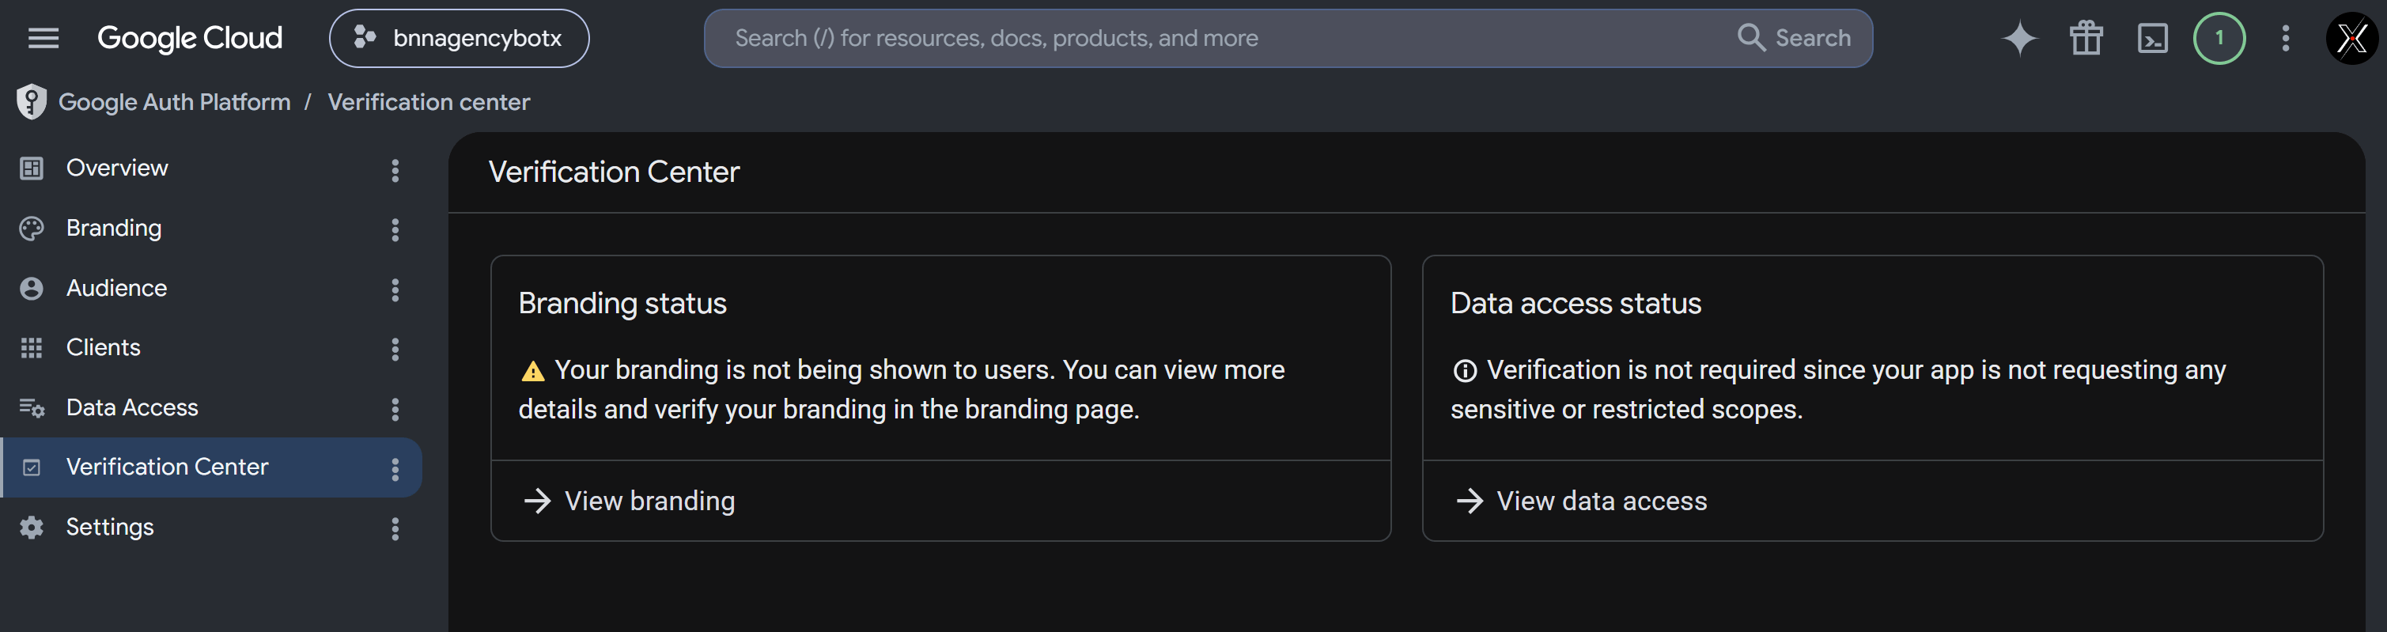
Task: Click the Branding status heading
Action: pos(622,304)
